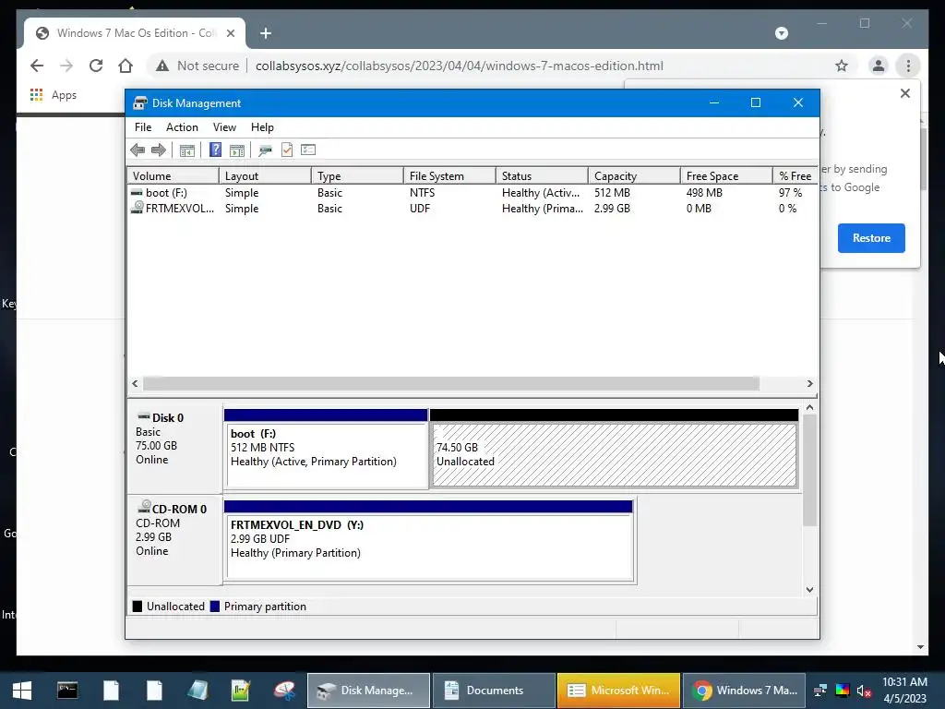Click the Properties checkmark page toolbar icon

287,150
